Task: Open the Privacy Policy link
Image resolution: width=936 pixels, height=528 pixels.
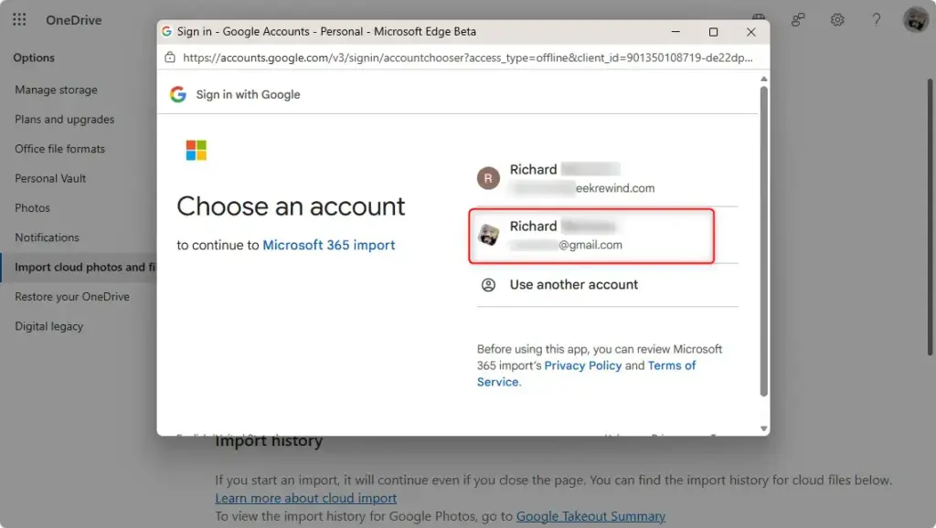Action: [x=582, y=365]
